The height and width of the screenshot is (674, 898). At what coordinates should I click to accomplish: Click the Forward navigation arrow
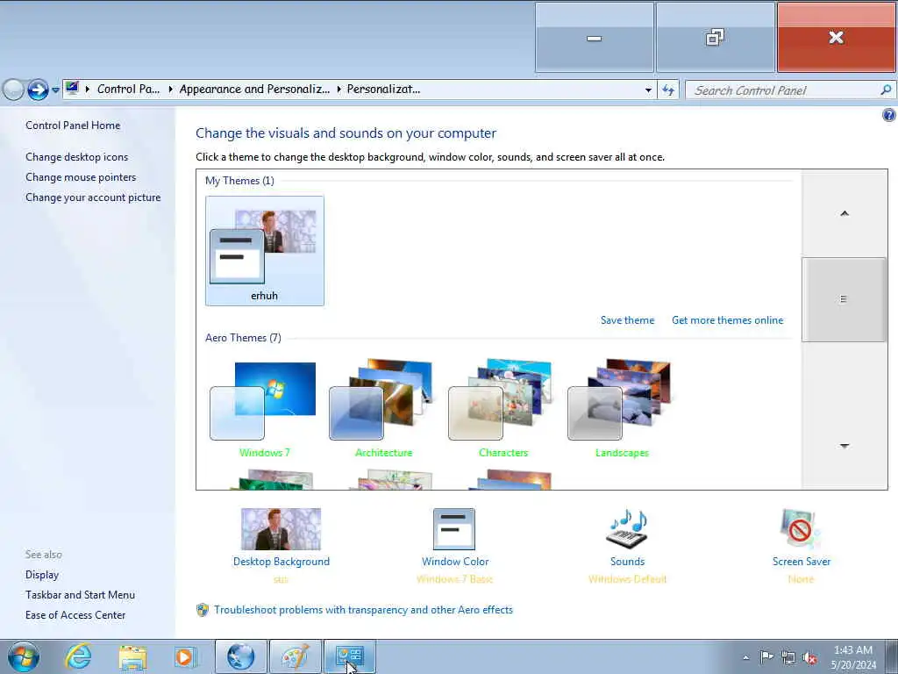[38, 90]
